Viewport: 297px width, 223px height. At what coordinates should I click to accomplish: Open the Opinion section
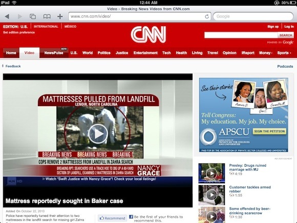click(x=229, y=53)
